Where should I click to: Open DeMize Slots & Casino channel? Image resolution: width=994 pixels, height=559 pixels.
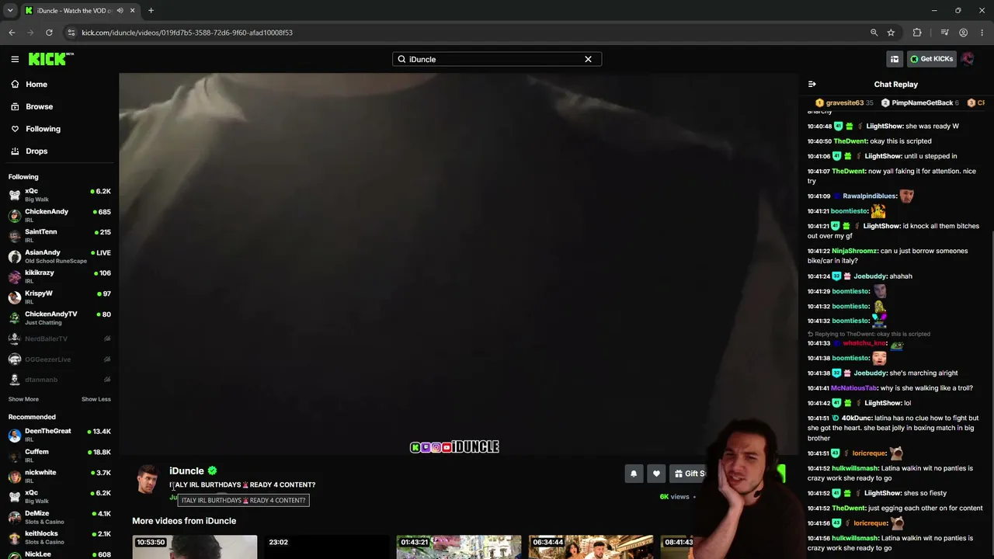click(59, 517)
